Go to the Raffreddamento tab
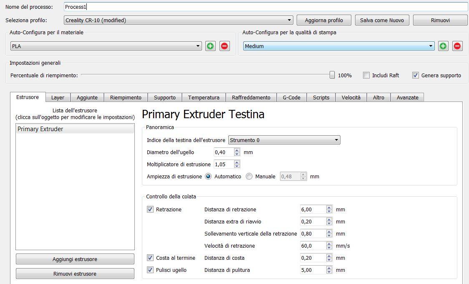Image resolution: width=469 pixels, height=284 pixels. pos(251,98)
